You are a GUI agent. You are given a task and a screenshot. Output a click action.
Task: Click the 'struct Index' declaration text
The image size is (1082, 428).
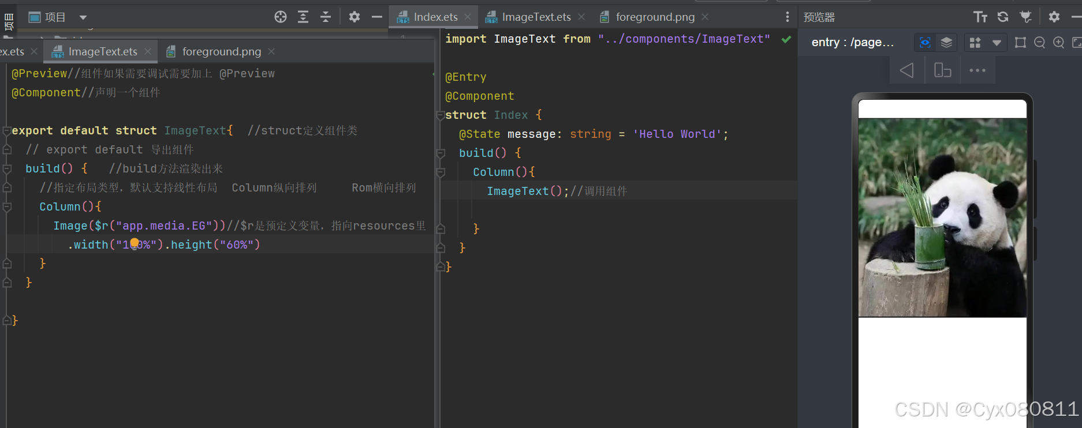click(x=487, y=115)
